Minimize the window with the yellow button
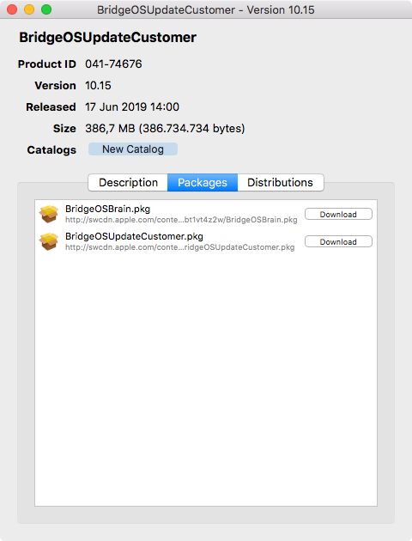This screenshot has width=412, height=541. [x=29, y=9]
